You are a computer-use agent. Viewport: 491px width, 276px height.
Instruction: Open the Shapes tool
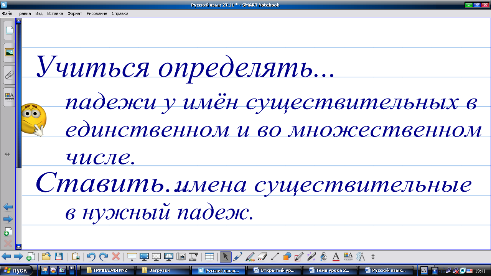[287, 256]
